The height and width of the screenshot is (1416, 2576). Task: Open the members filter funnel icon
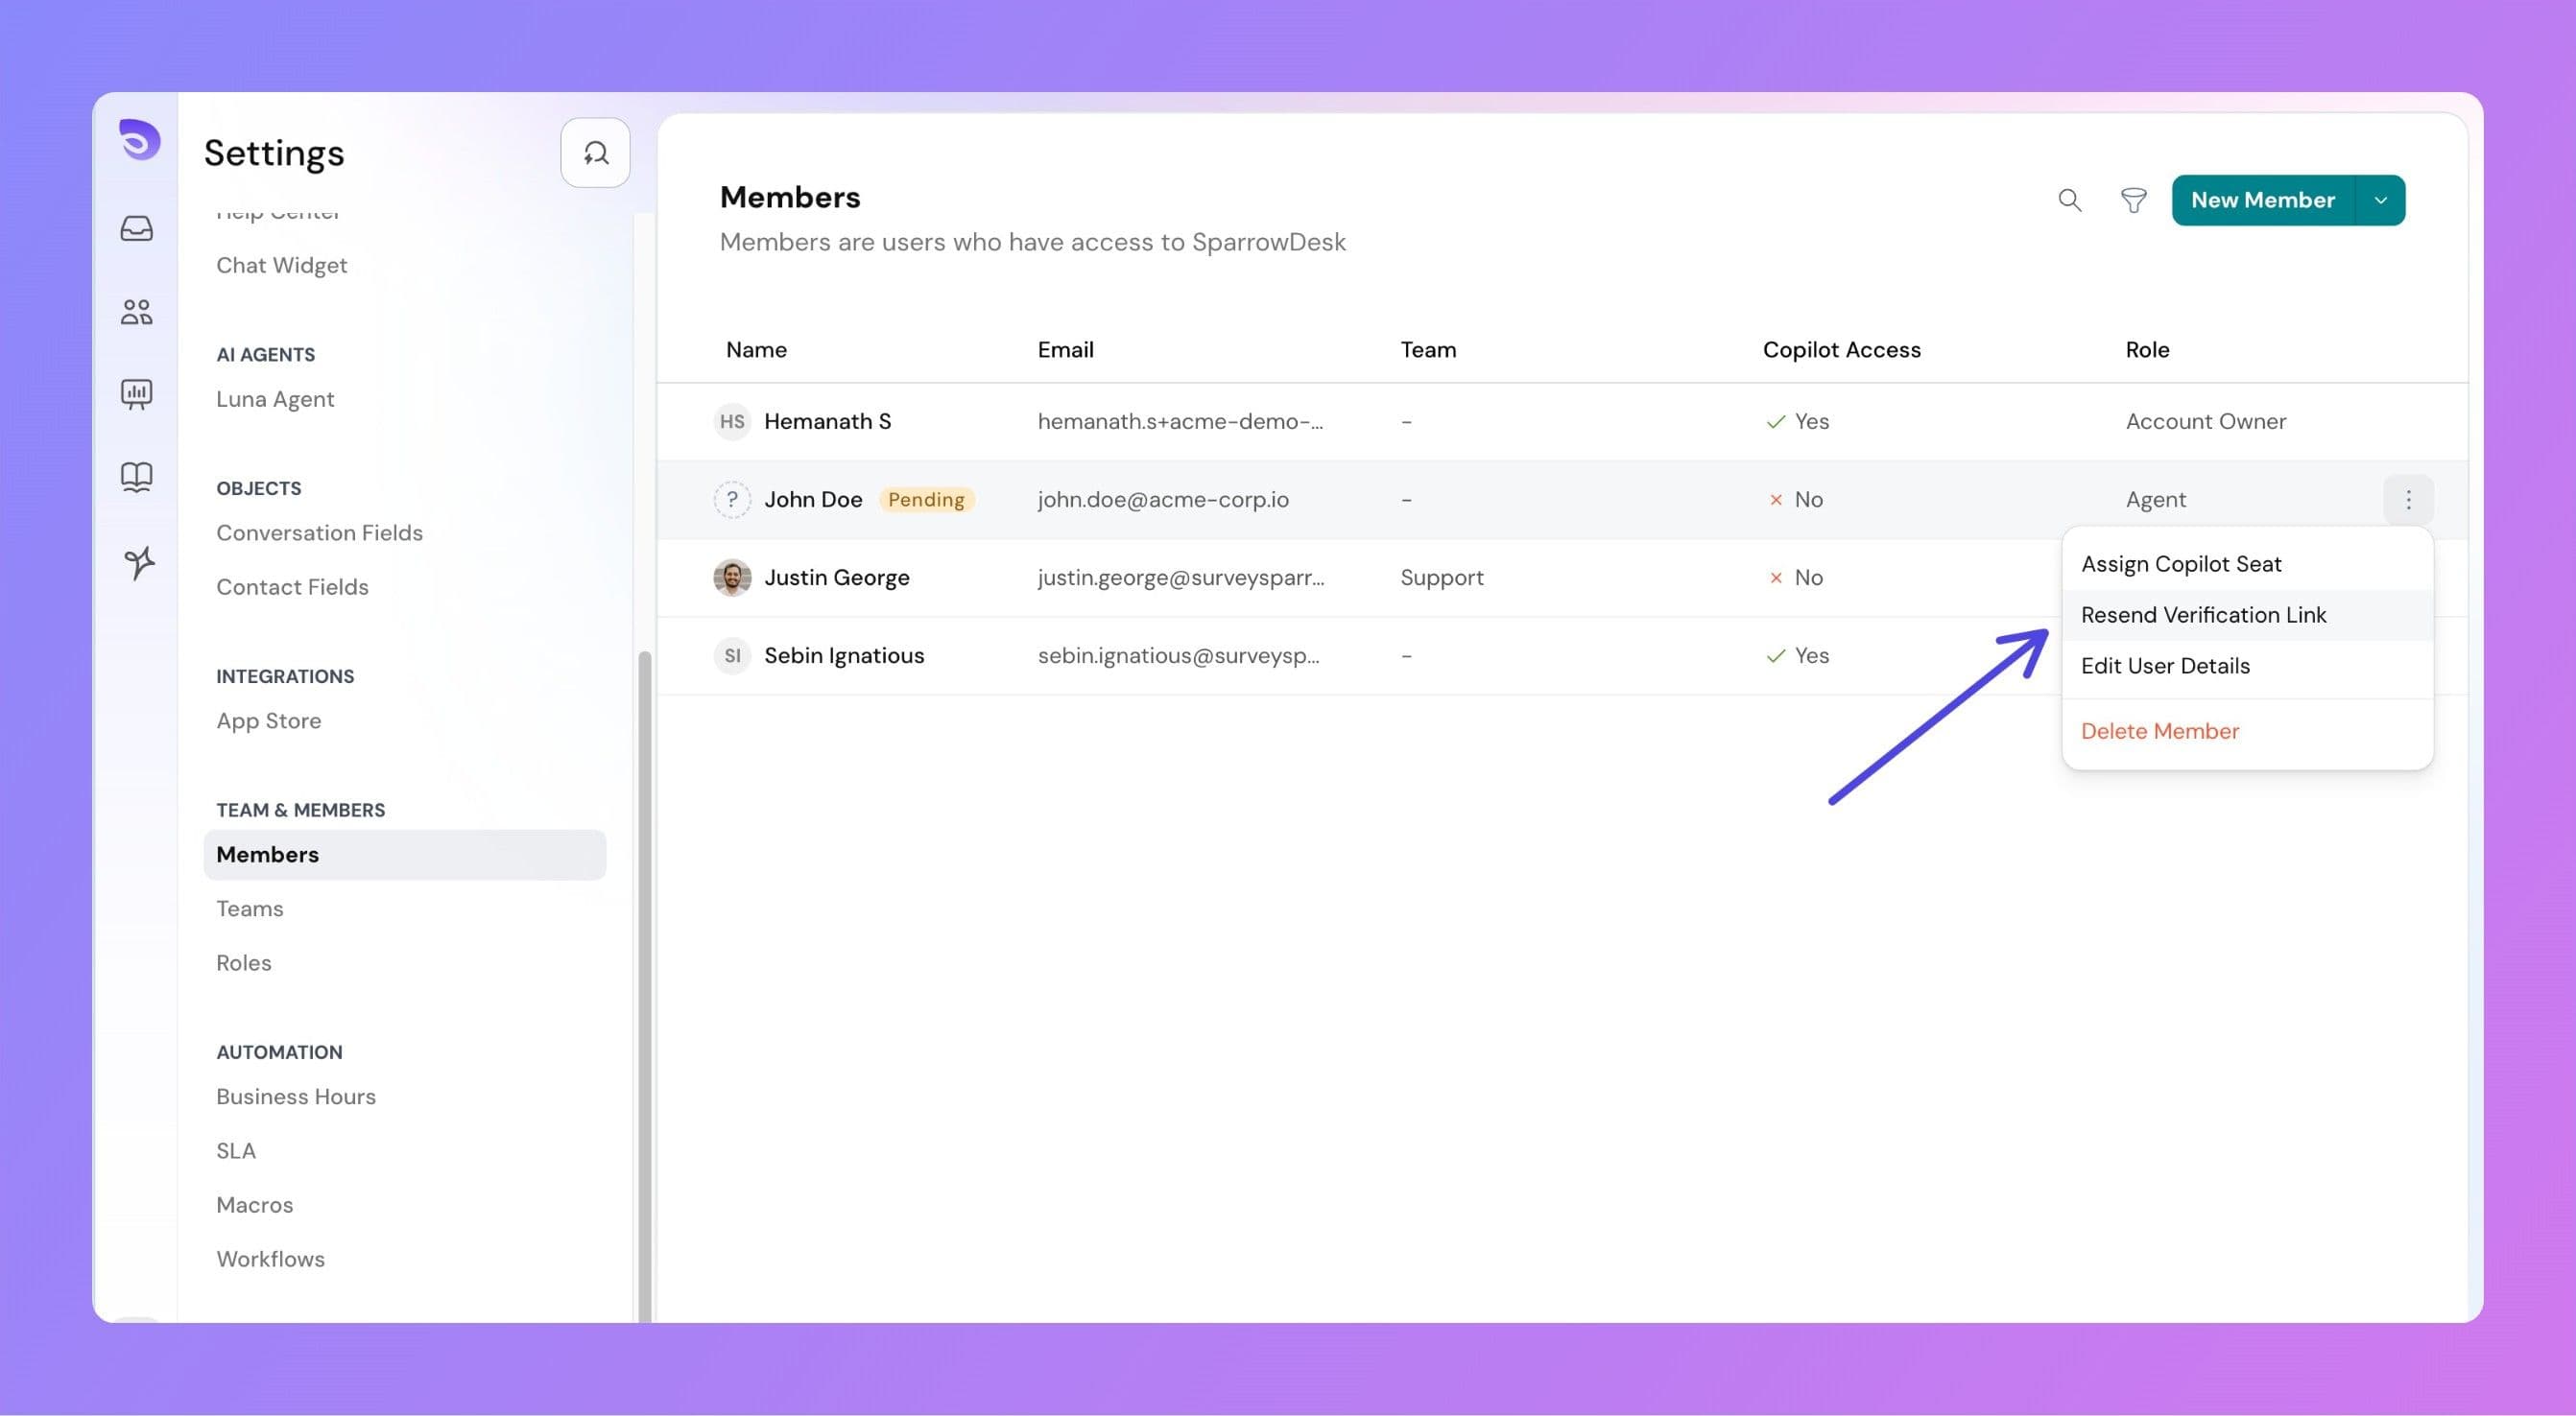2133,200
